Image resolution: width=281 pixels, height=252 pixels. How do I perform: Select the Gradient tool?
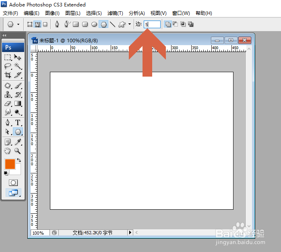click(x=18, y=103)
